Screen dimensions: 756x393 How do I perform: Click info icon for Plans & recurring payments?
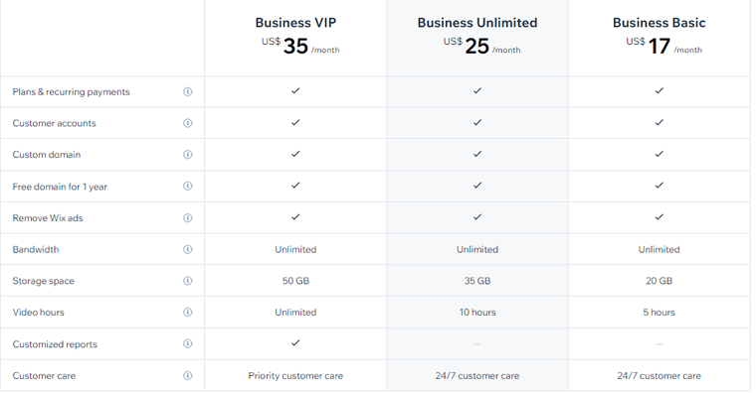click(188, 91)
